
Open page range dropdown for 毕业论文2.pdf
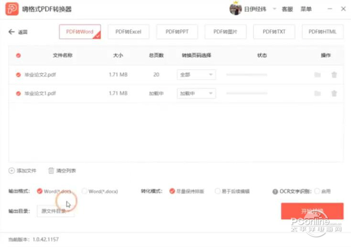(x=197, y=75)
